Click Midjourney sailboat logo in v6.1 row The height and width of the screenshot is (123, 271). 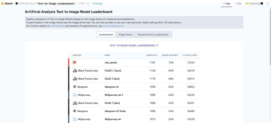click(x=75, y=95)
